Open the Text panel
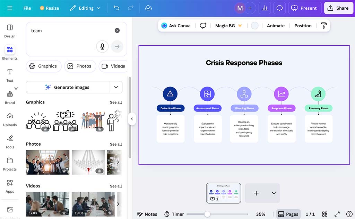The width and height of the screenshot is (355, 219). [10, 74]
